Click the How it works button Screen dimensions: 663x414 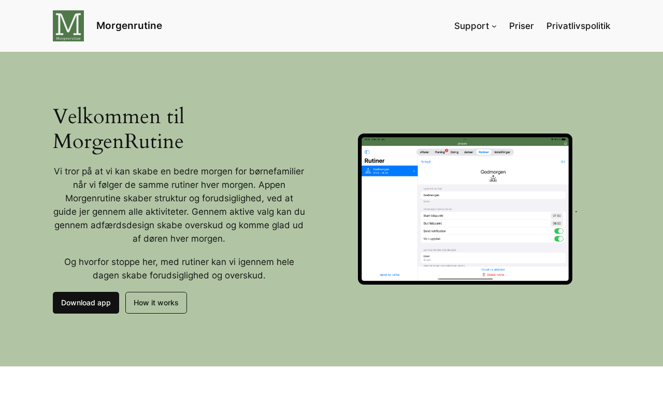click(x=156, y=303)
